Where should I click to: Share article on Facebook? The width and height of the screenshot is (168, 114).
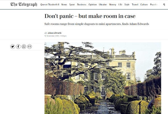click(18, 47)
